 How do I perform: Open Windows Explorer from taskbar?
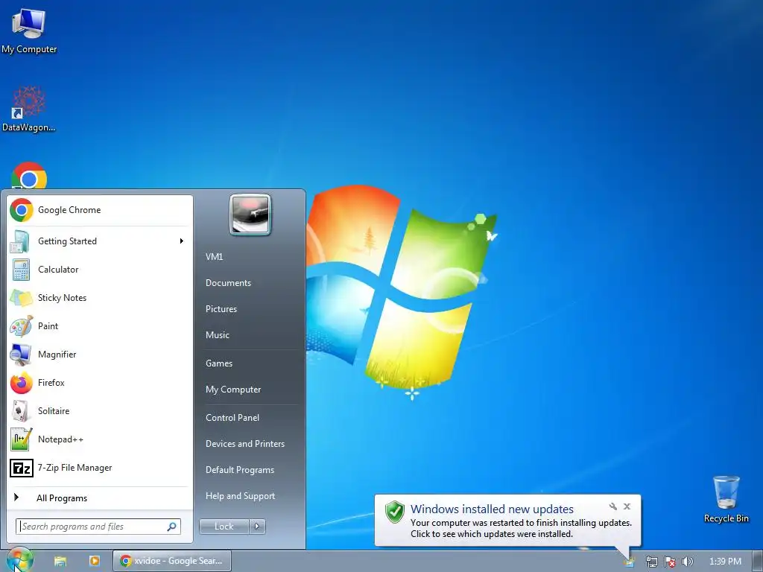[60, 561]
